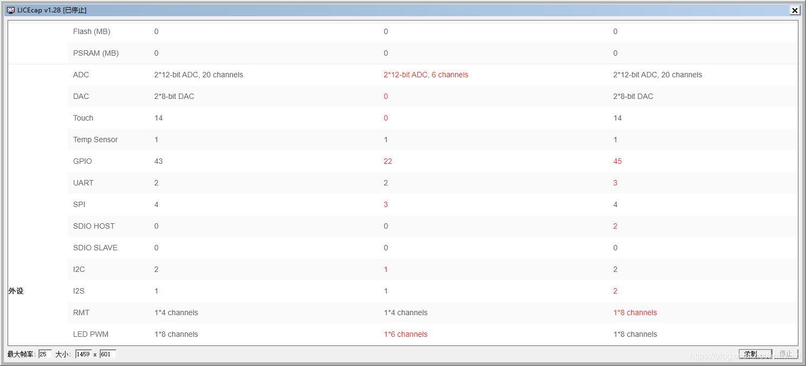Viewport: 806px width, 366px height.
Task: Select the LED PWM row label
Action: point(91,334)
